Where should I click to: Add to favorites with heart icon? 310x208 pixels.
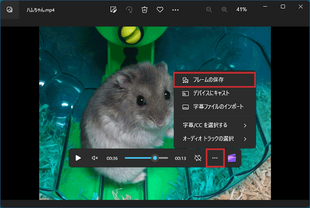(x=160, y=10)
